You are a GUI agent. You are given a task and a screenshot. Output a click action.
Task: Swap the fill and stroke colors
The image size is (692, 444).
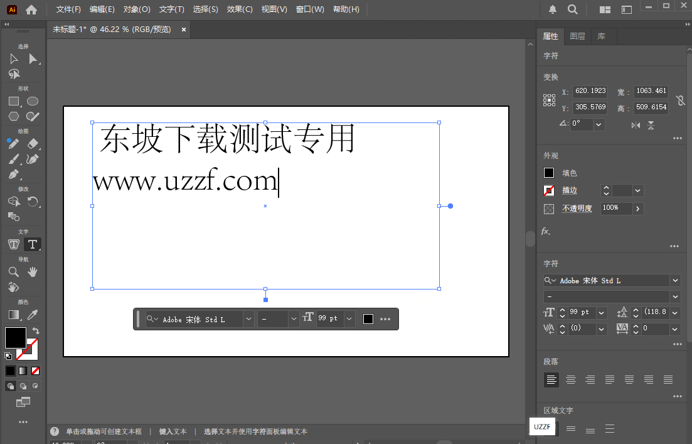[36, 331]
